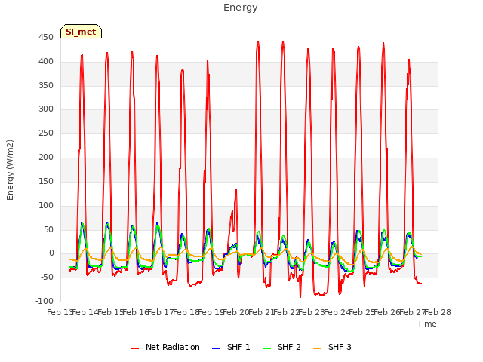Click the orange SHF 3 legend swatch
483x362 pixels.
(317, 348)
